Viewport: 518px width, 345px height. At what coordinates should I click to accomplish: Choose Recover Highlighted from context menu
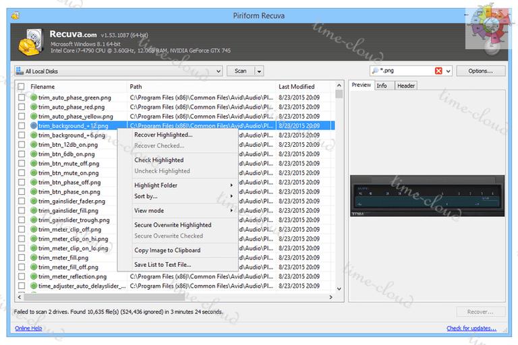[x=163, y=135]
